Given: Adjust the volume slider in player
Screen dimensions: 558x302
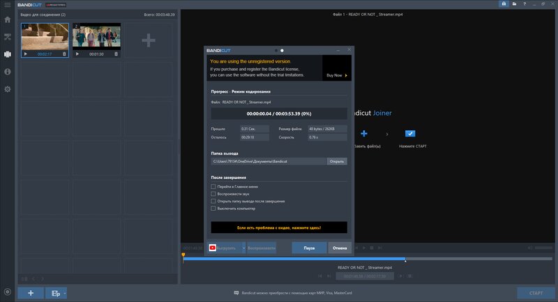Looking at the screenshot, I should (544, 248).
